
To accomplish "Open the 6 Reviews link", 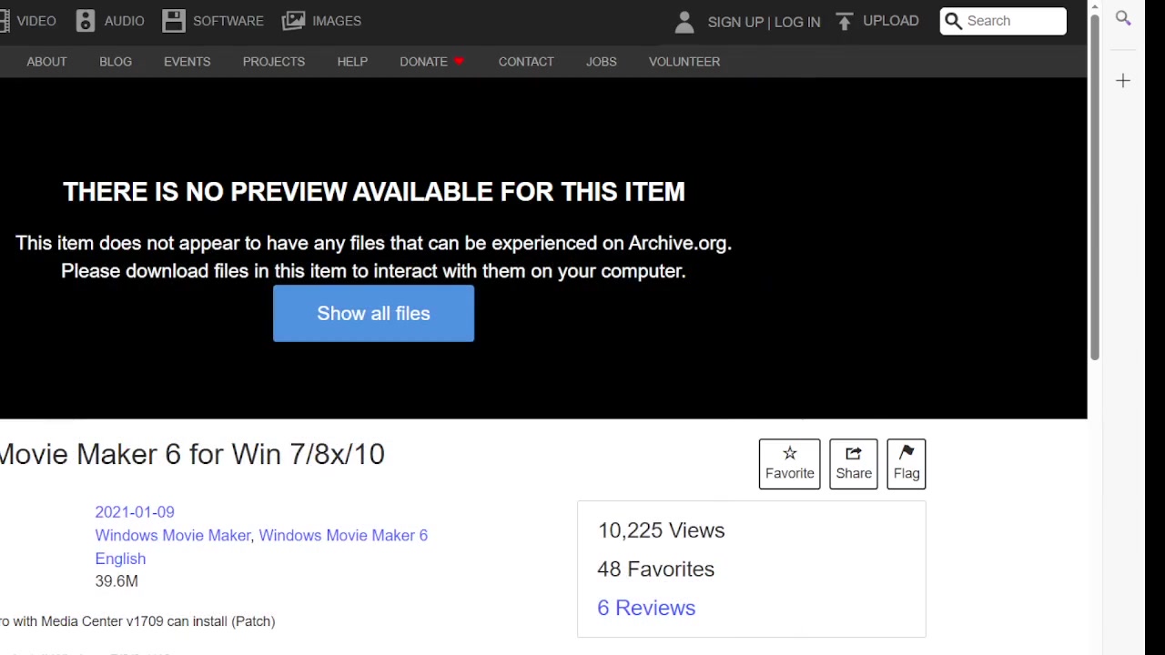I will tap(646, 608).
